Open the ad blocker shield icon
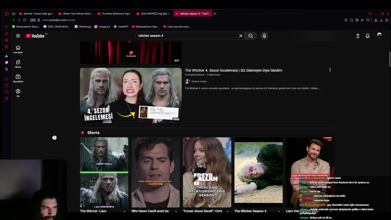391x220 pixels. click(357, 20)
